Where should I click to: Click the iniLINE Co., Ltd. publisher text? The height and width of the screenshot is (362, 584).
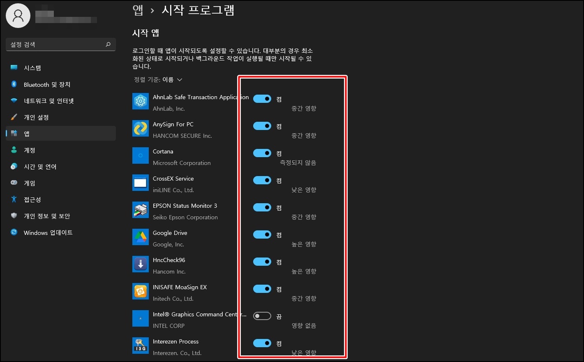[x=173, y=190]
